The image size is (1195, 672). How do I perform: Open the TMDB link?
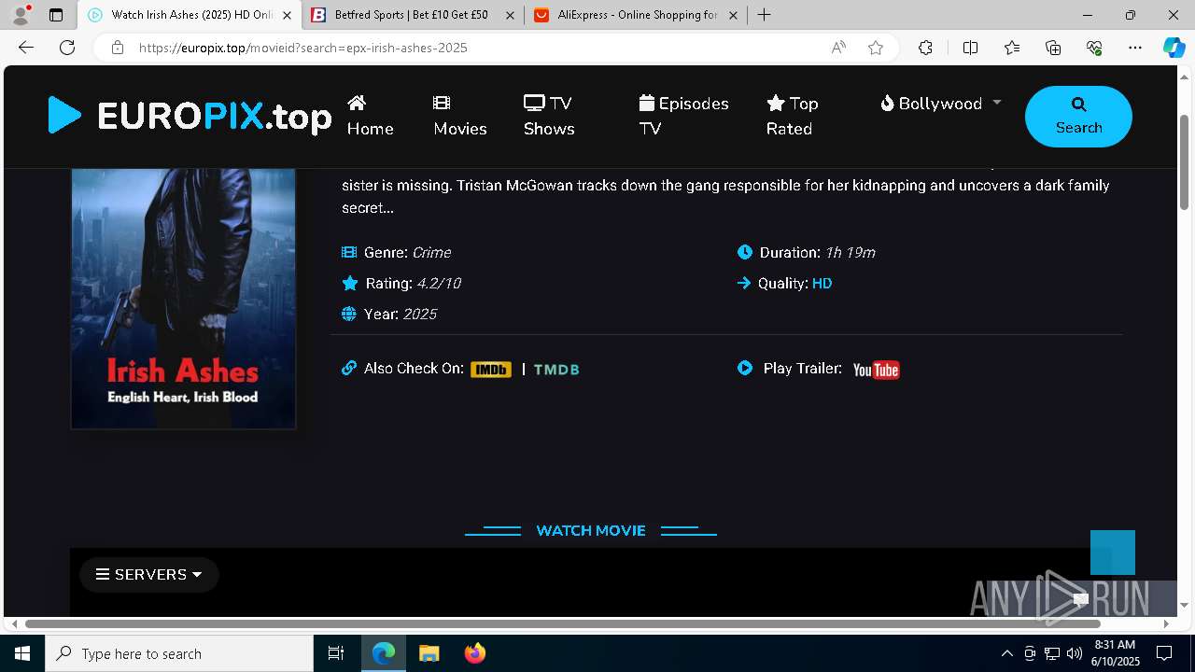pos(556,370)
